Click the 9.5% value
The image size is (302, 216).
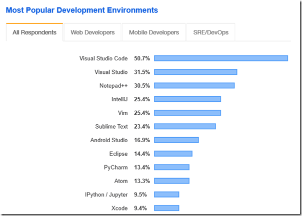coord(140,195)
